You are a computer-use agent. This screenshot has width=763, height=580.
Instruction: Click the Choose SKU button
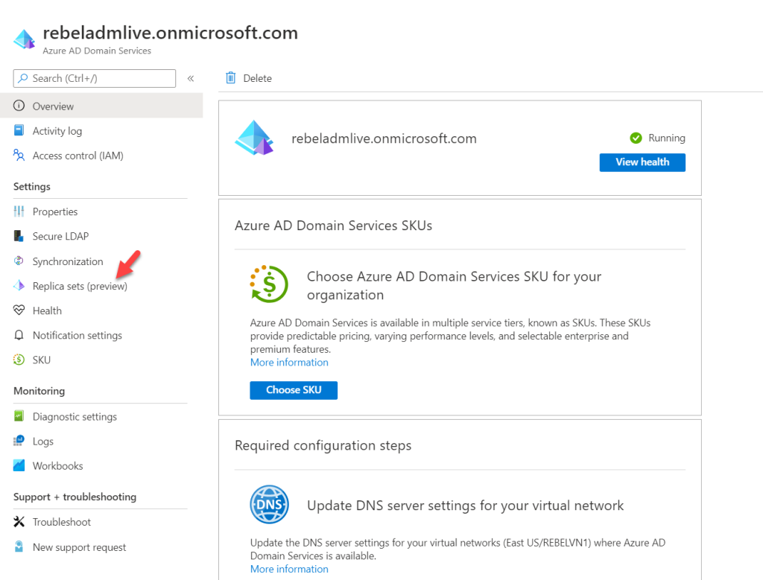(x=294, y=390)
